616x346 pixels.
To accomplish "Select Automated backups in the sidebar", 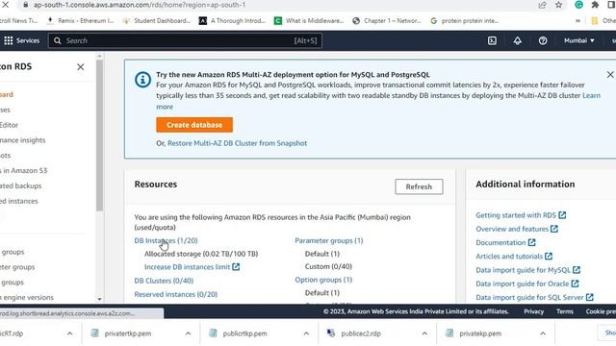I will pyautogui.click(x=20, y=185).
